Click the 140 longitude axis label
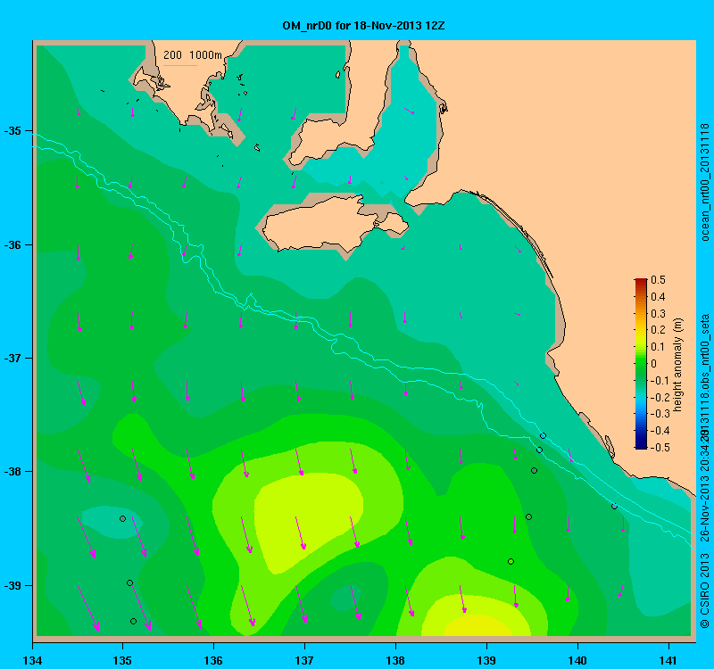This screenshot has height=669, width=714. pyautogui.click(x=577, y=660)
